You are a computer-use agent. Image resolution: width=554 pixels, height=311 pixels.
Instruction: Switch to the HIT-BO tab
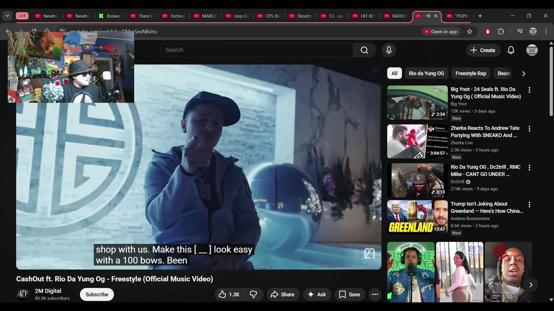[x=364, y=16]
